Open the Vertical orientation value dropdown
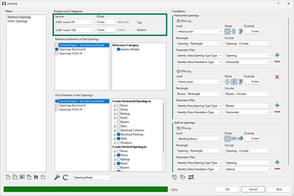 coord(248,169)
